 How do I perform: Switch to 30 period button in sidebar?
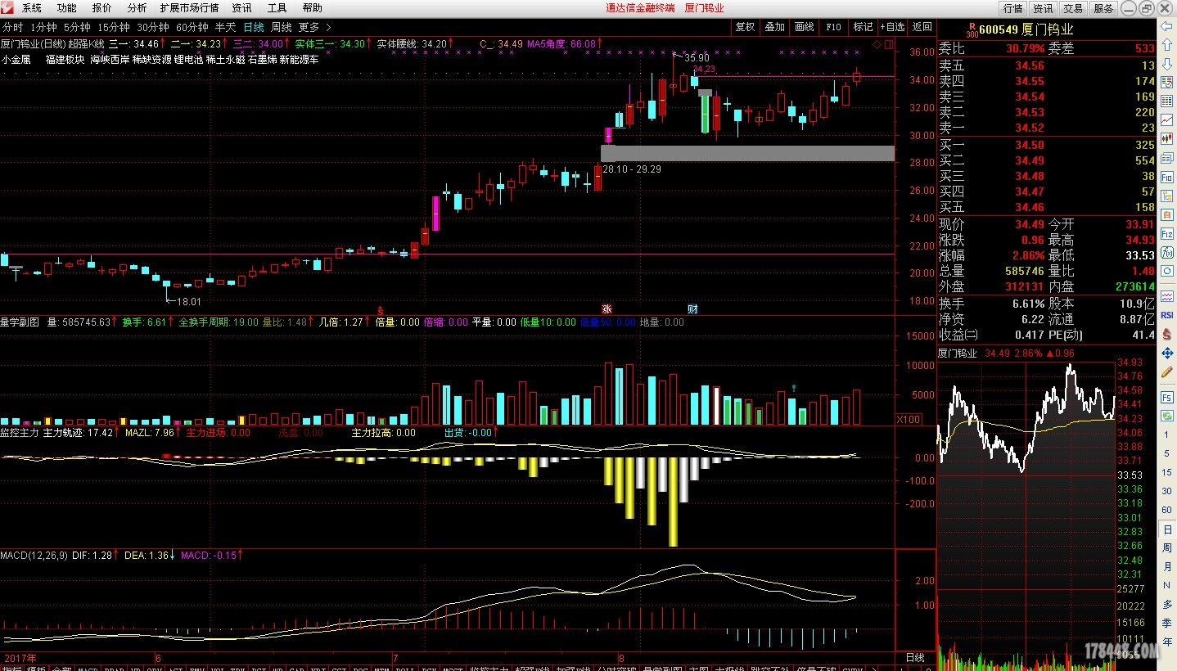click(x=1166, y=490)
